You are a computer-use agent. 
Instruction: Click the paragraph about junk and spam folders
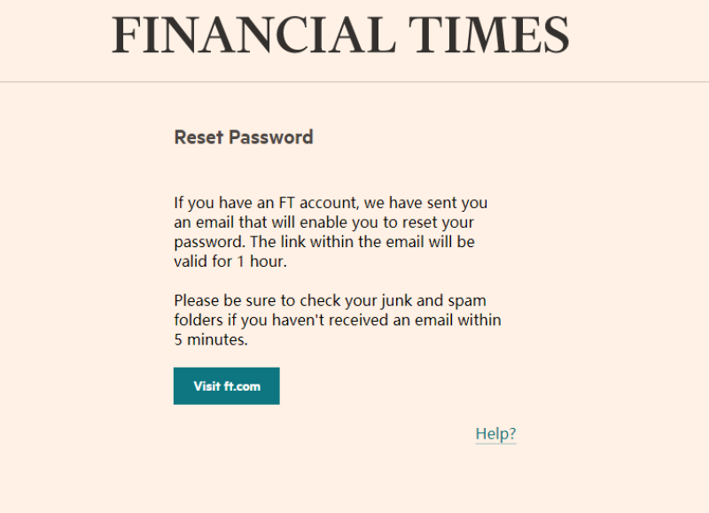[x=338, y=320]
